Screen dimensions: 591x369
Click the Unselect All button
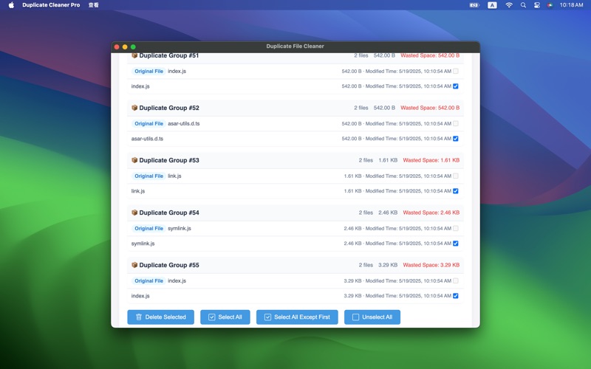[x=372, y=317]
